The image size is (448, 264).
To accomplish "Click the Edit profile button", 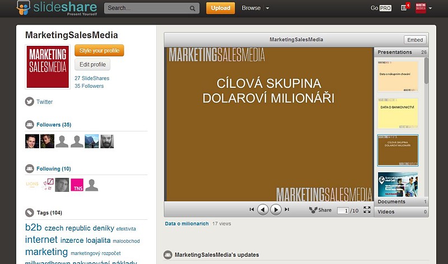I will (x=92, y=64).
